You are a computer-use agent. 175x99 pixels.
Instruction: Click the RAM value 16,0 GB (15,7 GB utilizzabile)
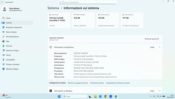pyautogui.click(x=83, y=59)
